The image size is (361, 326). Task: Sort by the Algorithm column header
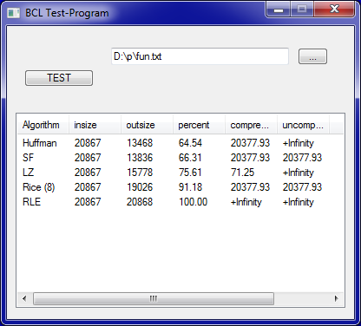tap(43, 125)
